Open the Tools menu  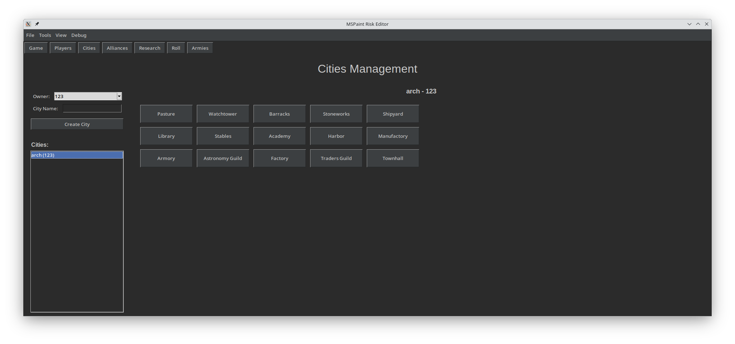45,35
